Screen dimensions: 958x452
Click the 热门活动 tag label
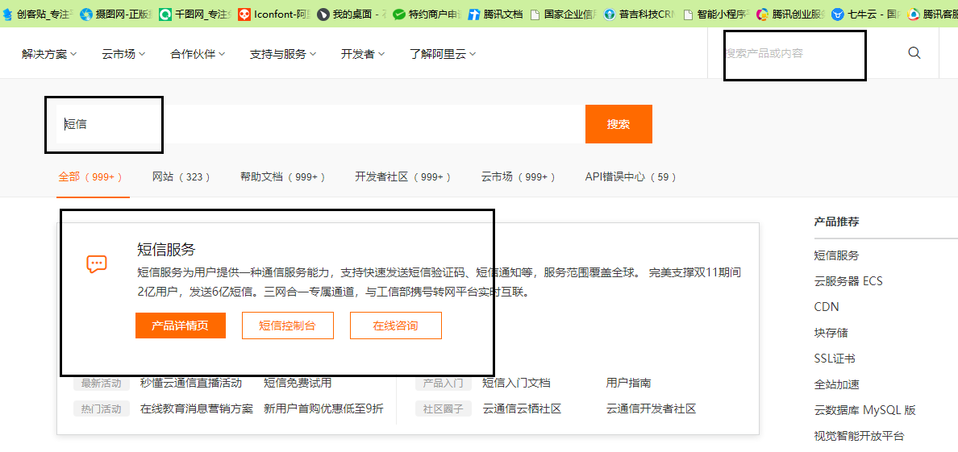[102, 409]
